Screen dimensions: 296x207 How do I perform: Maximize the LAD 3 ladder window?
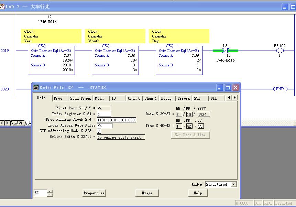293,7
